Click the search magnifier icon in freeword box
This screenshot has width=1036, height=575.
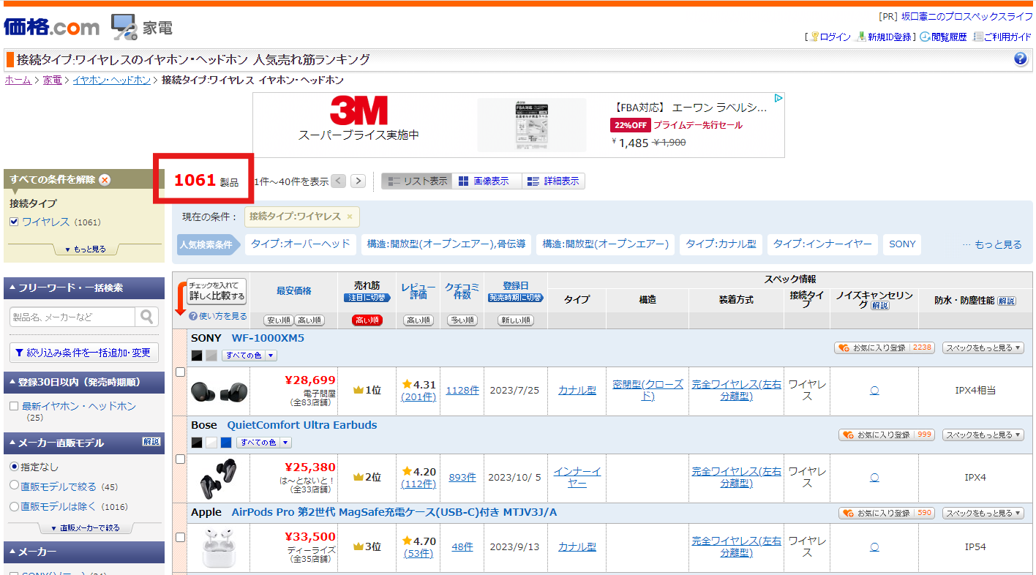(x=148, y=317)
